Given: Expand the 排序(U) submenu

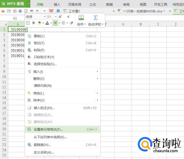Looking at the screenshot, I should (62, 100).
